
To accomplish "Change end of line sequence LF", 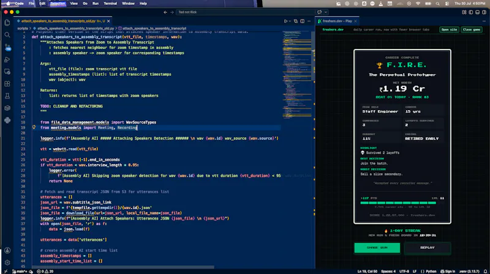I will (x=415, y=271).
